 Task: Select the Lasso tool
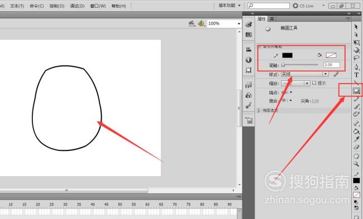pos(356,58)
